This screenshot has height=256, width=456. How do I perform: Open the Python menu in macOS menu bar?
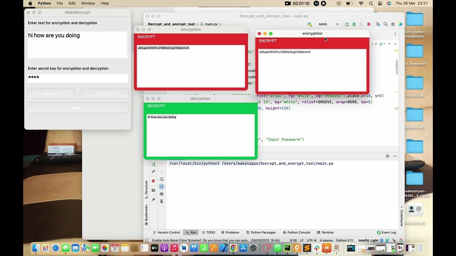point(45,3)
